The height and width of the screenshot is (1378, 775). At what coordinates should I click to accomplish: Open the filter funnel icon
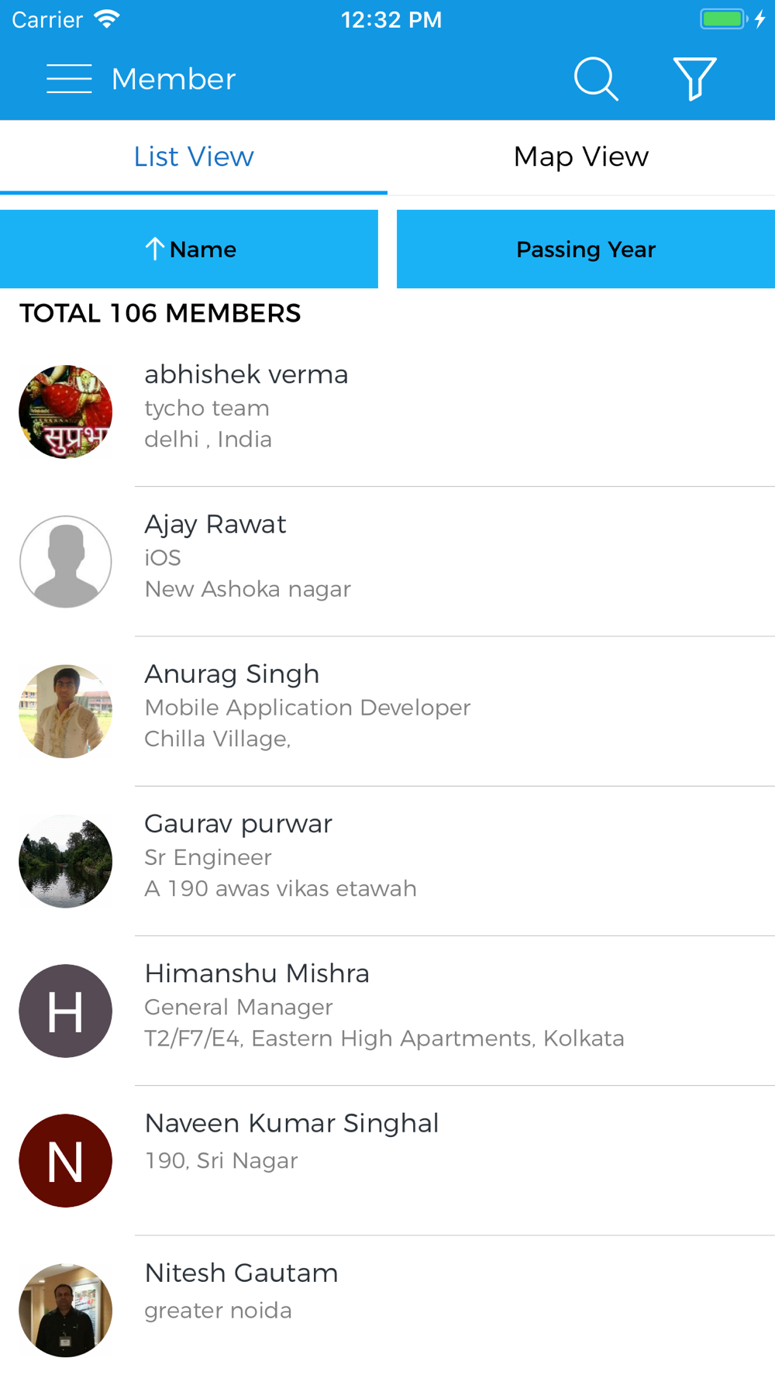point(694,79)
